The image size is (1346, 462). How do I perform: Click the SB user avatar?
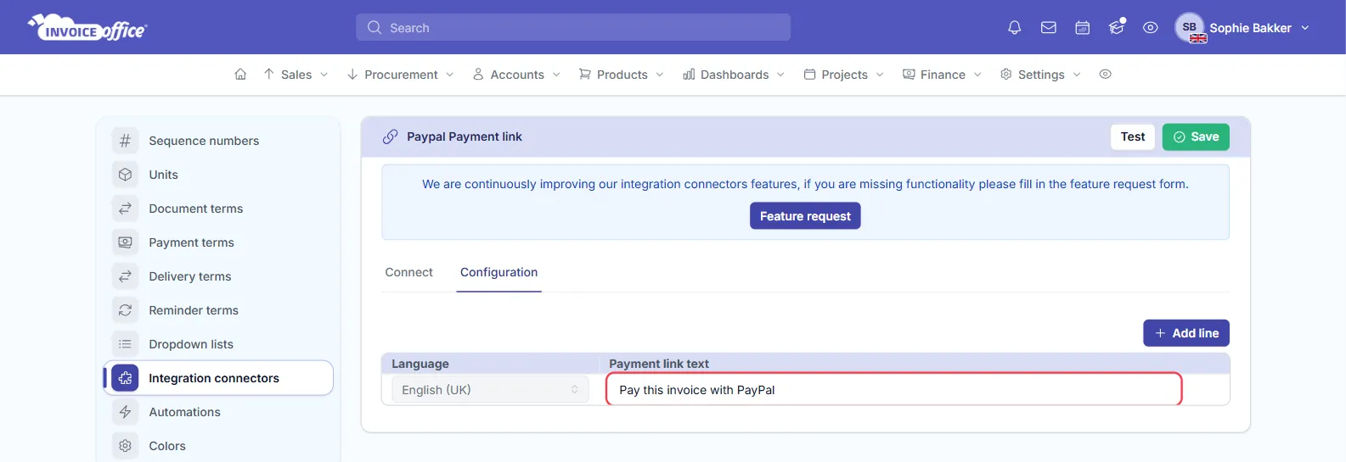1190,27
